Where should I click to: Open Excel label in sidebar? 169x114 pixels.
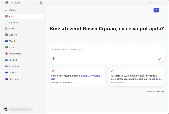click(12, 47)
